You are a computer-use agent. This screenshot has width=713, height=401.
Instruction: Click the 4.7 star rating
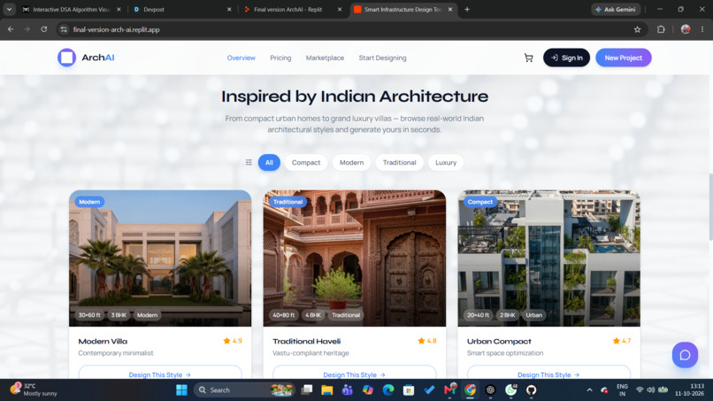tap(622, 341)
